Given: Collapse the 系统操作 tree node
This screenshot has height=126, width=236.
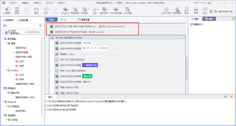Looking at the screenshot, I should tap(3, 115).
